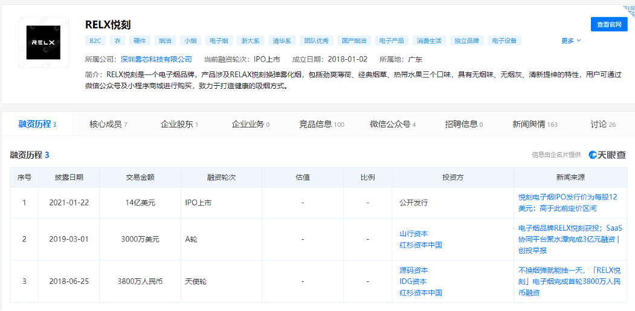
Task: Click the IDG资本 investor link
Action: pyautogui.click(x=413, y=281)
